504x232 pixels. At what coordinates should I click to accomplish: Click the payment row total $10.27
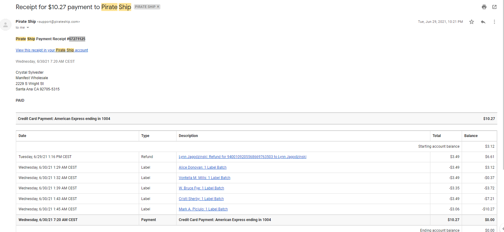point(453,220)
